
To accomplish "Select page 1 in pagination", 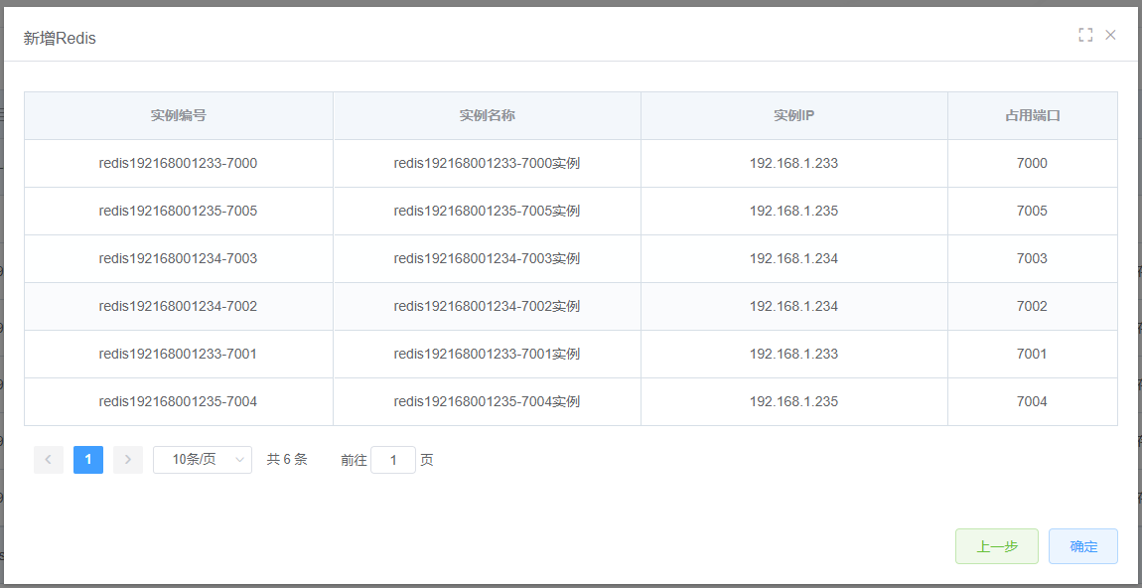I will tap(88, 460).
